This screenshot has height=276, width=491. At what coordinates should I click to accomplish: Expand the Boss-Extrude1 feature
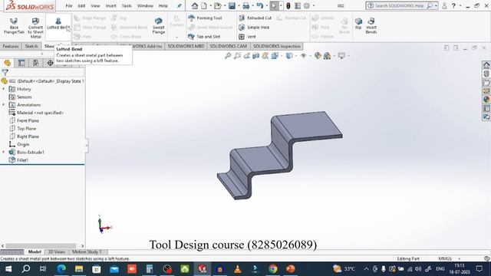(x=4, y=152)
